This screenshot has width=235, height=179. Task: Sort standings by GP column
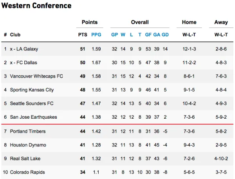click(114, 35)
